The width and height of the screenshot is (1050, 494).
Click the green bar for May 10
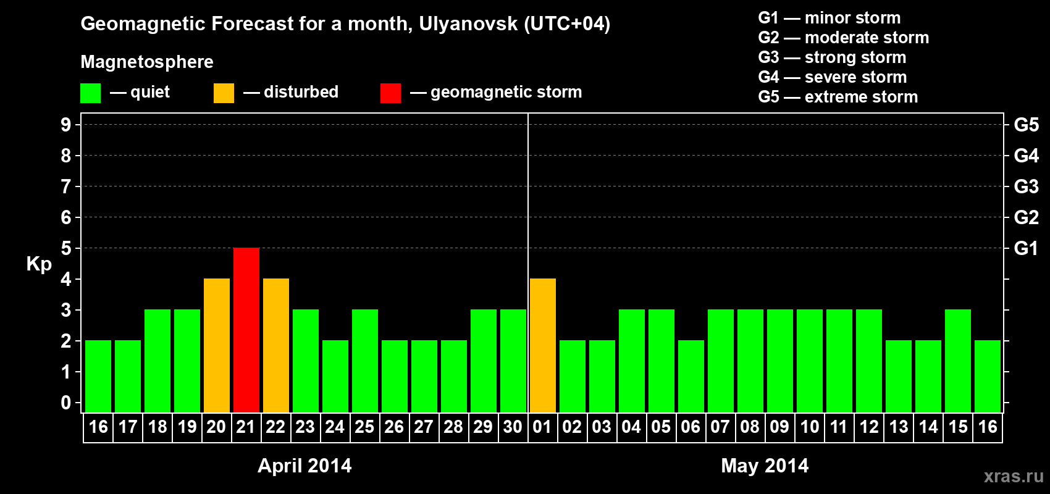pos(810,361)
